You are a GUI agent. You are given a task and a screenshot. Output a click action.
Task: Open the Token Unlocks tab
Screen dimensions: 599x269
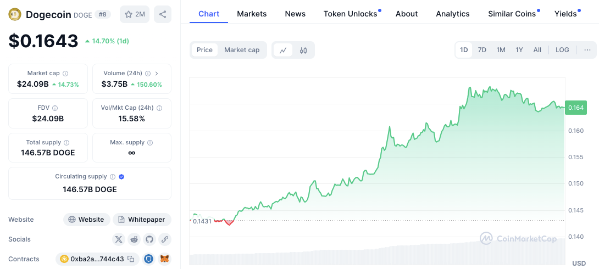coord(350,14)
